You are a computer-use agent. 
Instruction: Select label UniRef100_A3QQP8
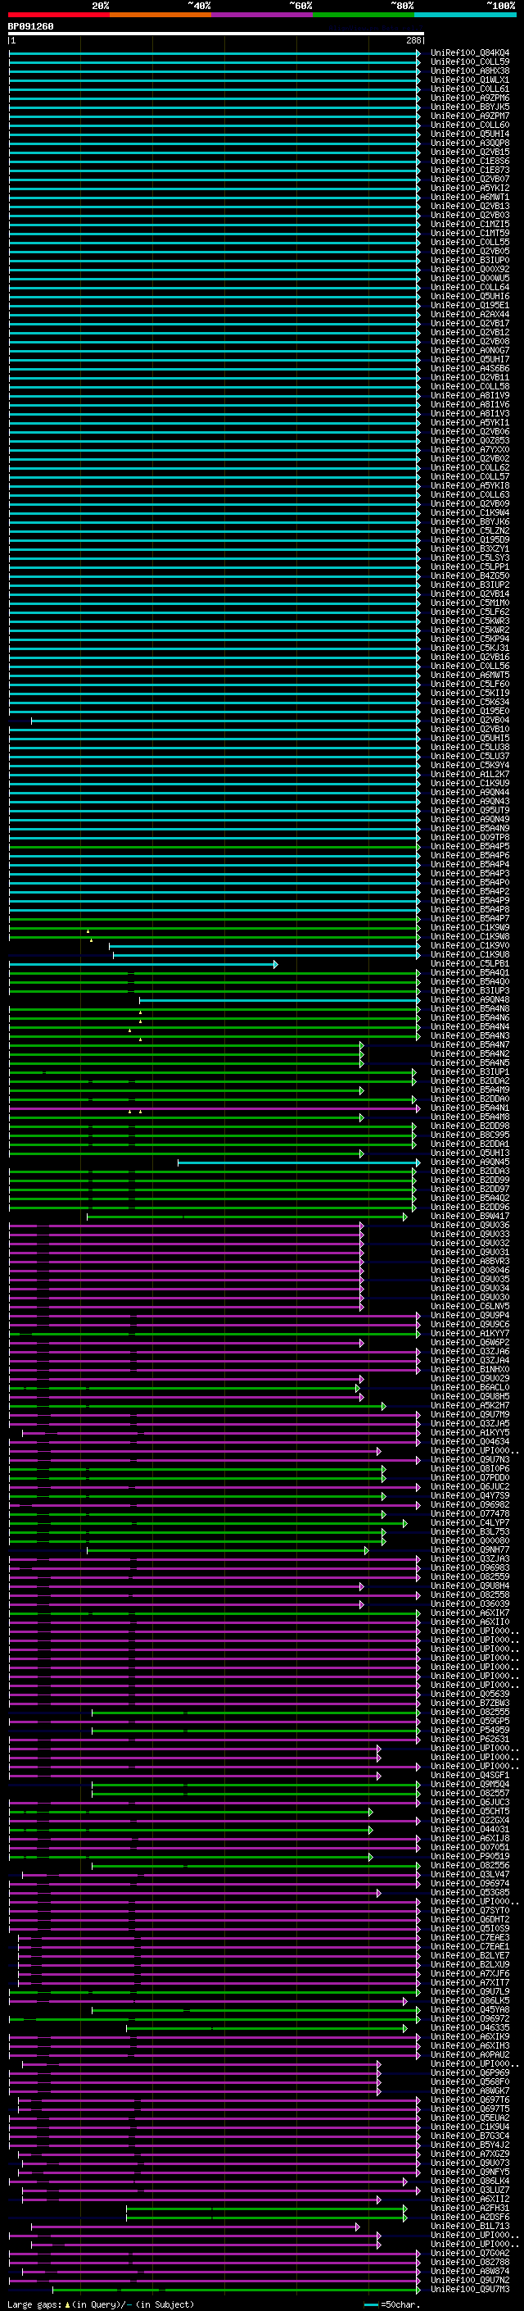coord(470,143)
